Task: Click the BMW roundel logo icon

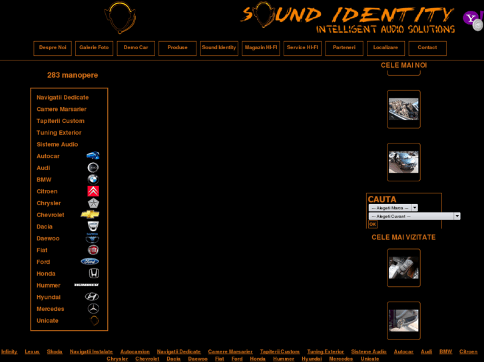Action: (93, 179)
